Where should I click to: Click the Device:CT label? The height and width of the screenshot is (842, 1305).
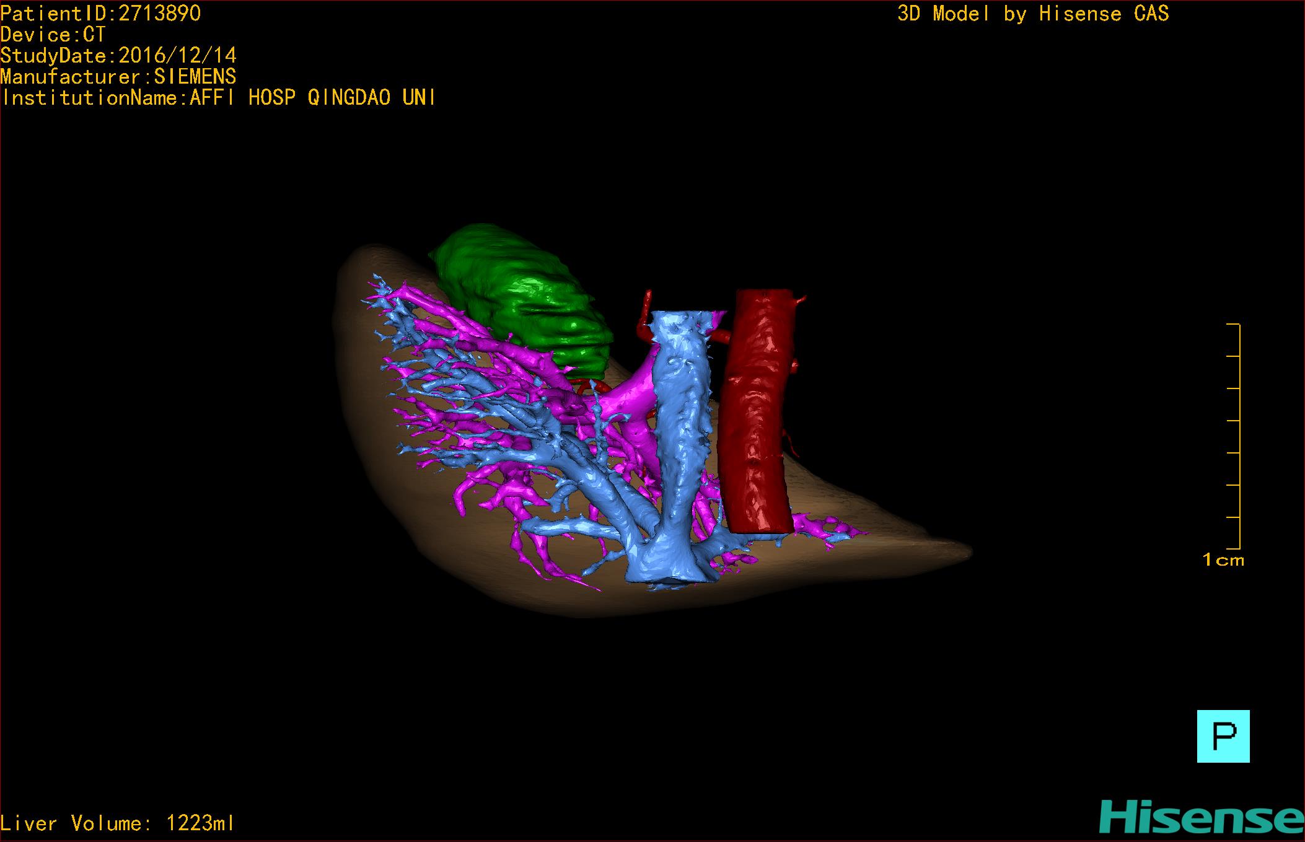point(53,35)
